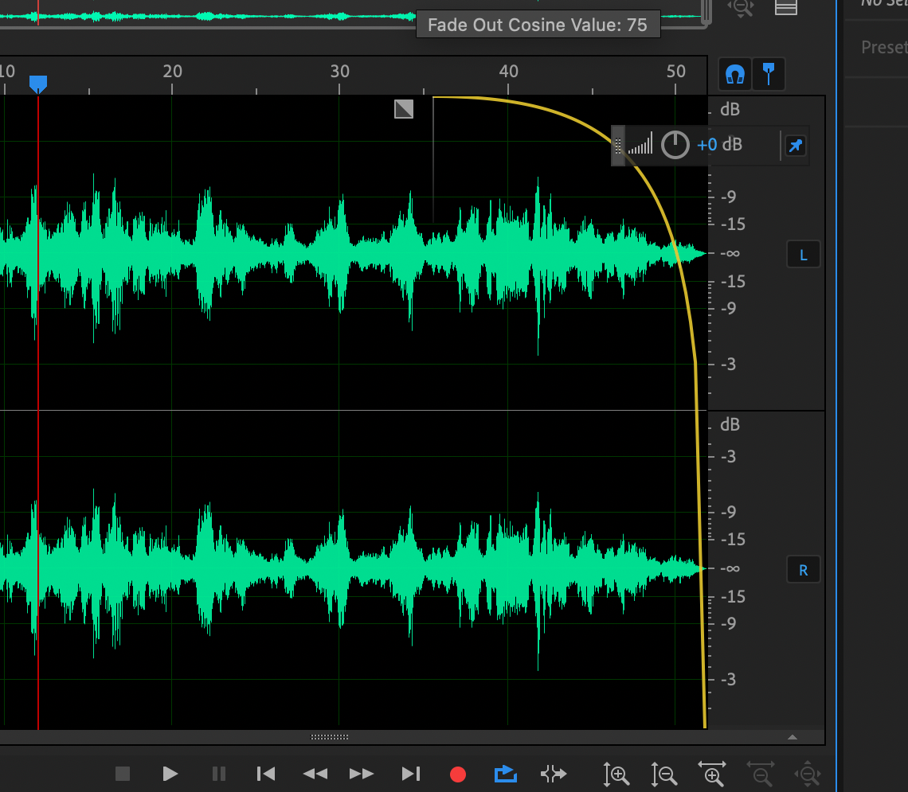
Task: Click the 30 mark on the timeline ruler
Action: (340, 71)
